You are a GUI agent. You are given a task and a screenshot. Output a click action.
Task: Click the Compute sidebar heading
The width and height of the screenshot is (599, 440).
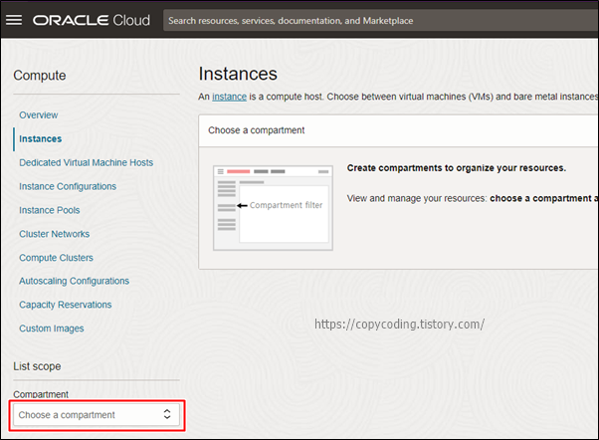pos(40,76)
